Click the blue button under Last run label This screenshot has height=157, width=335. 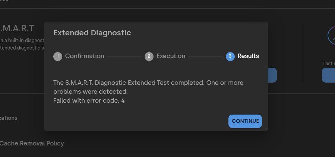click(329, 75)
